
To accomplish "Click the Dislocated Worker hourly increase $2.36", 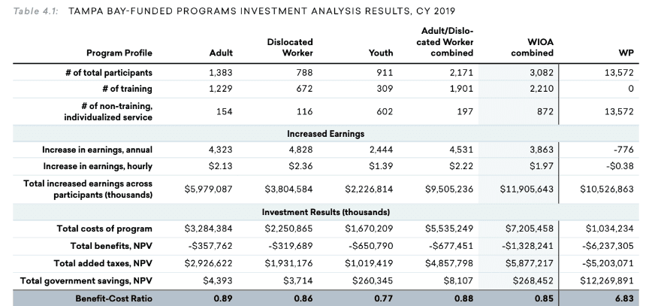I will [x=300, y=165].
